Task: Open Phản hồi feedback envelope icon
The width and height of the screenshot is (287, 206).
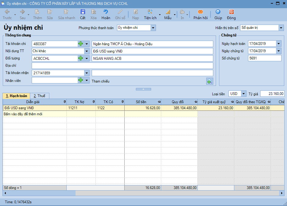Action: click(x=200, y=12)
